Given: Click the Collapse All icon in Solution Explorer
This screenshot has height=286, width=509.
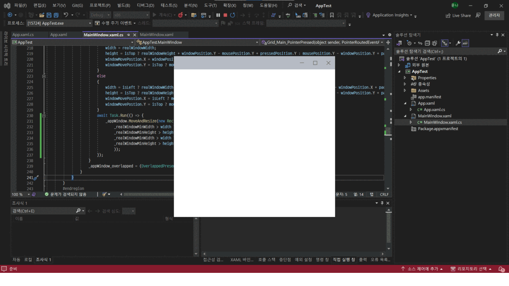Looking at the screenshot, I should point(428,43).
